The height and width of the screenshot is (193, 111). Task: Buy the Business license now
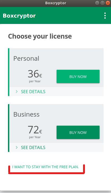pos(78,132)
